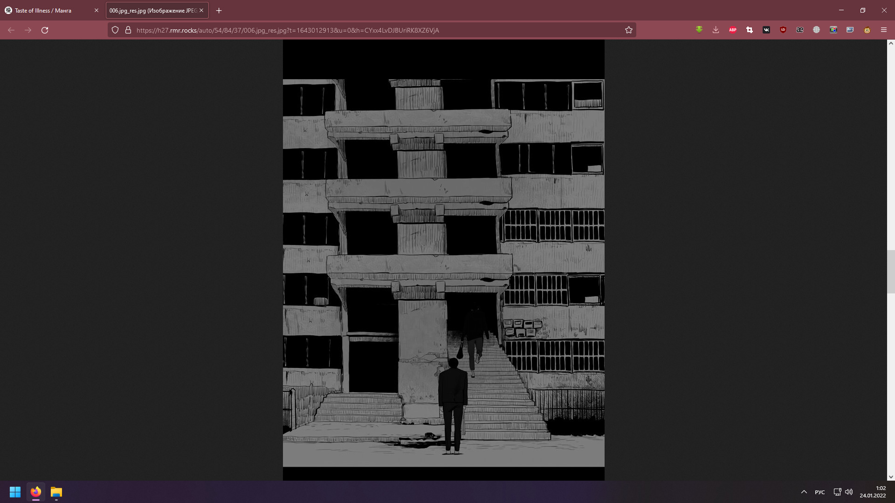Click the URL address bar
This screenshot has height=503, width=895.
(326, 30)
